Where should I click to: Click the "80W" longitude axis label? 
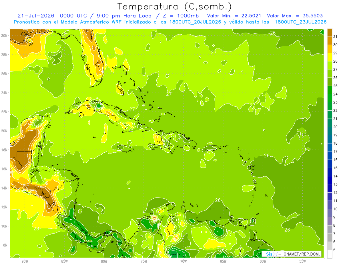(104, 262)
